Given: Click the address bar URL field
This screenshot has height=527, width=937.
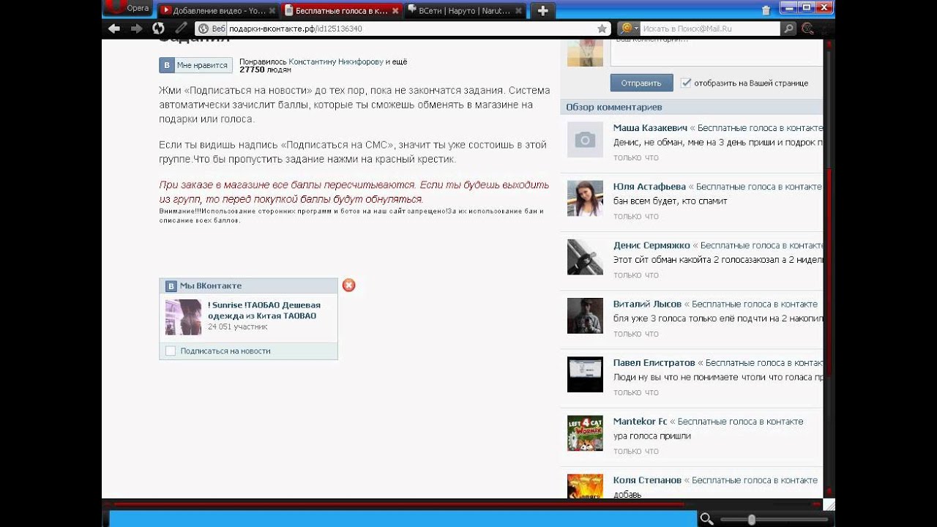Looking at the screenshot, I should [x=410, y=29].
